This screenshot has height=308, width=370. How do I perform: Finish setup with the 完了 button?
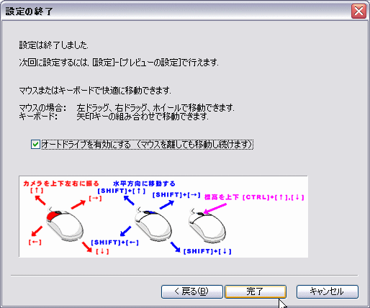coord(256,291)
